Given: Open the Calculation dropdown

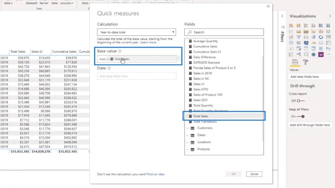Looking at the screenshot, I should 137,32.
